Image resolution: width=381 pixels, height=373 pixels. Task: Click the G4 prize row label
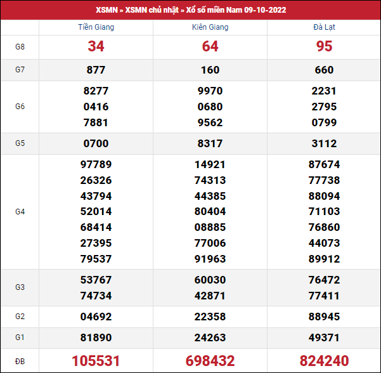[20, 211]
